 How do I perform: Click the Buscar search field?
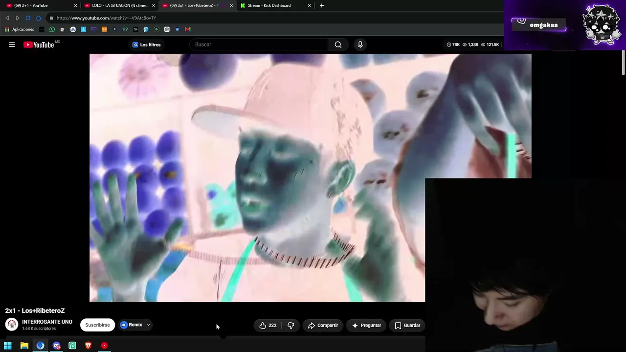pos(259,44)
